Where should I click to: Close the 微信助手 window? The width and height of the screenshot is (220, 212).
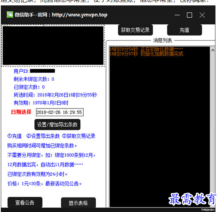click(x=202, y=15)
